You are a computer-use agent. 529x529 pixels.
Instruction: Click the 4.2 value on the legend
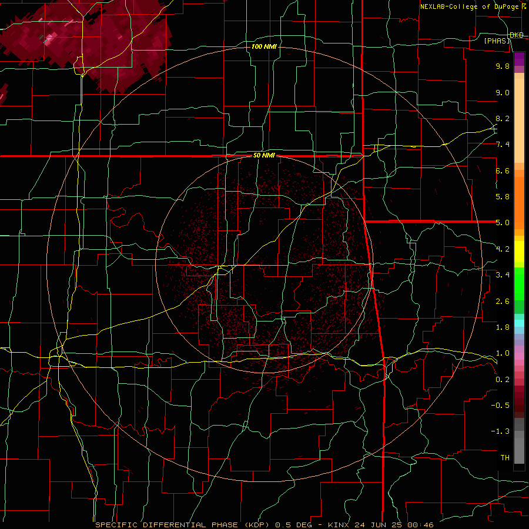click(x=503, y=249)
